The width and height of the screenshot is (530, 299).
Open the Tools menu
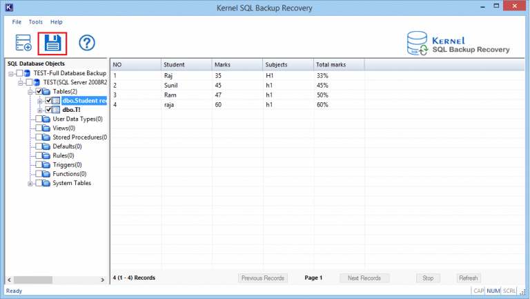click(36, 22)
